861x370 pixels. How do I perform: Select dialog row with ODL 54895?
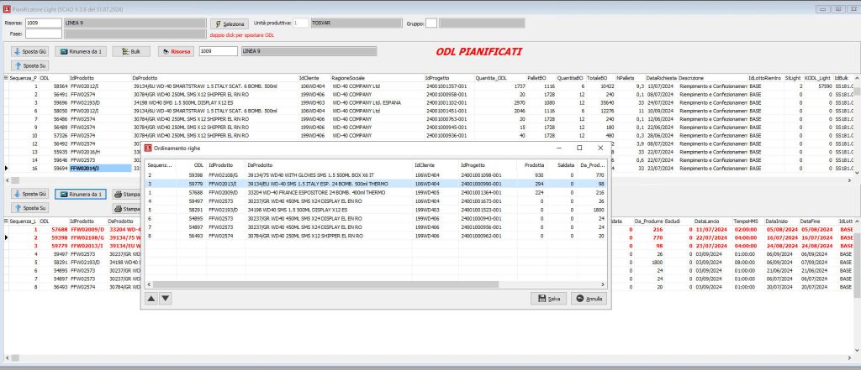pyautogui.click(x=376, y=219)
